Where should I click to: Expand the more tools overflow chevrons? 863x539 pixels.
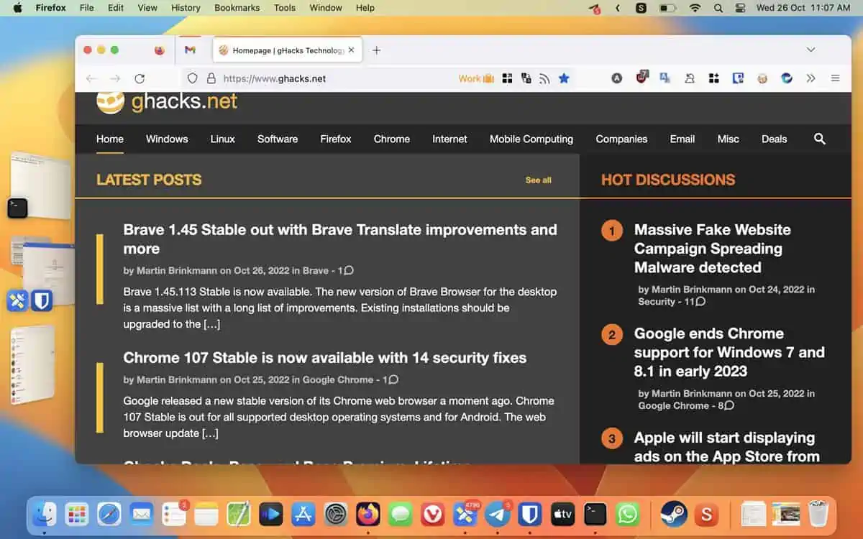click(x=811, y=78)
